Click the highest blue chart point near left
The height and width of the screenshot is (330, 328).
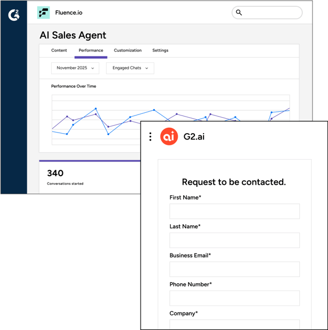(96, 109)
